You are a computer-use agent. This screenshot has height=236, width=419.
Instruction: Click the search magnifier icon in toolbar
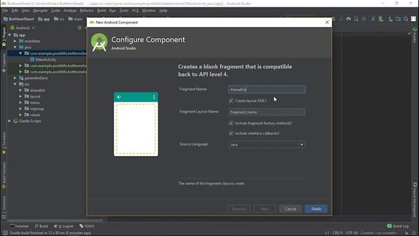point(406,19)
